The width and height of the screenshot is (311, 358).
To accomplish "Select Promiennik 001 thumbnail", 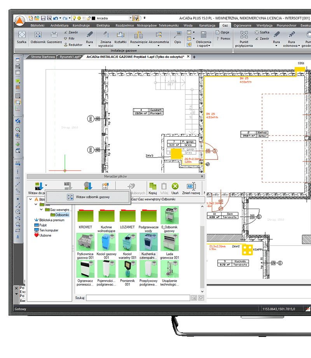I will coord(128,273).
